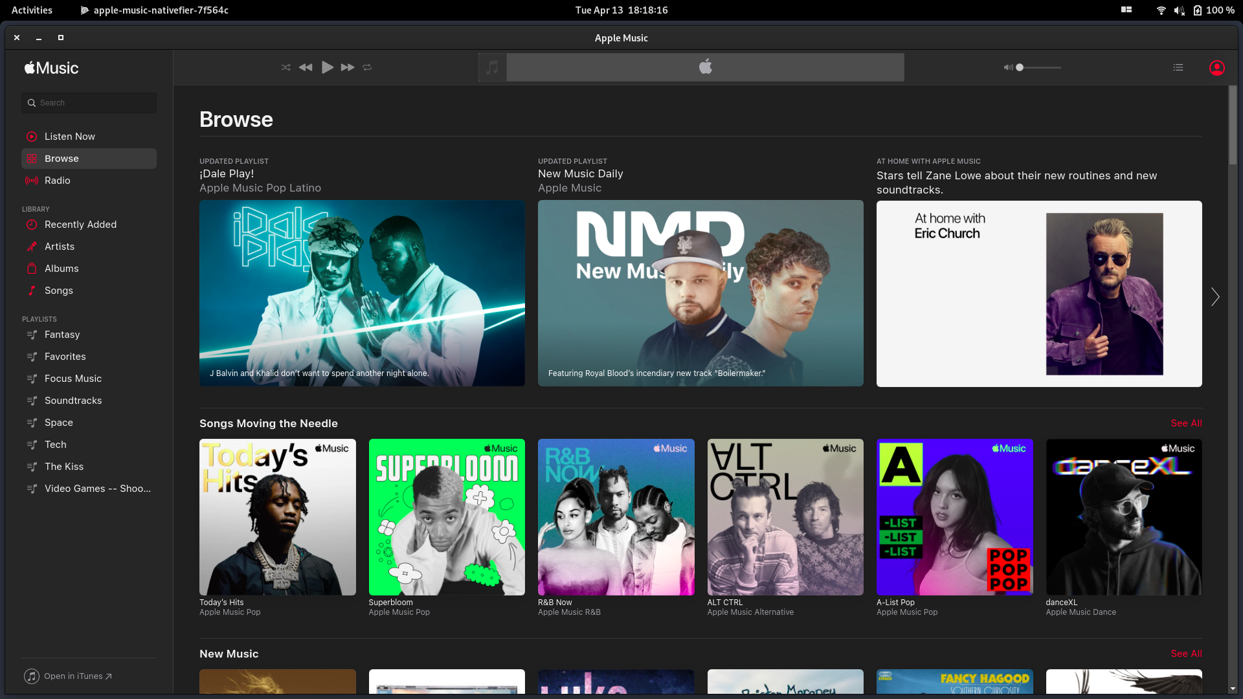Go back to previous track
This screenshot has width=1243, height=699.
pos(306,67)
